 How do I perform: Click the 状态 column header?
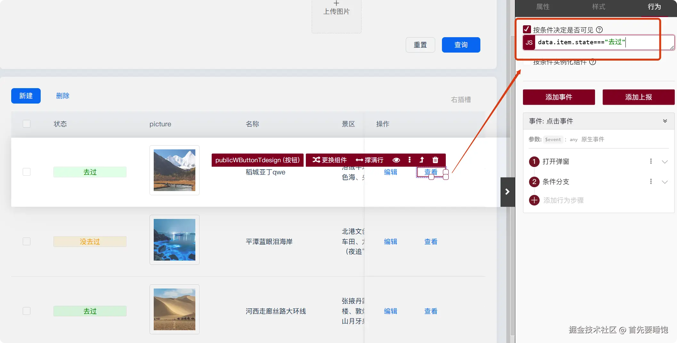tap(60, 124)
